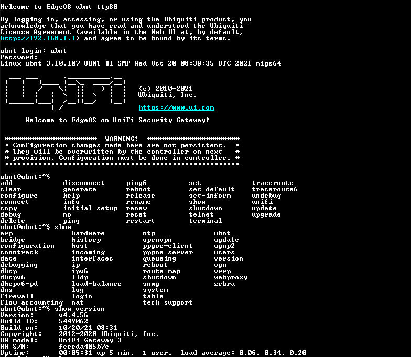Click the 'Copyright:' label in version output
This screenshot has width=411, height=357.
[21, 334]
